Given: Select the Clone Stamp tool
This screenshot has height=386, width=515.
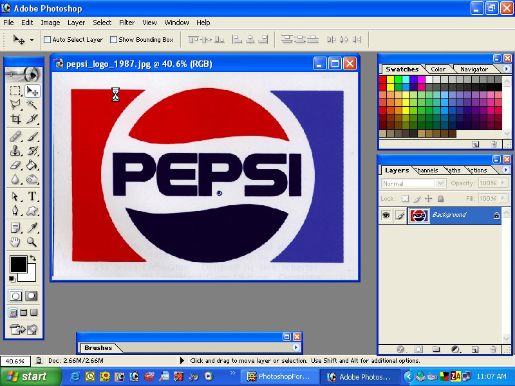Looking at the screenshot, I should [x=15, y=151].
